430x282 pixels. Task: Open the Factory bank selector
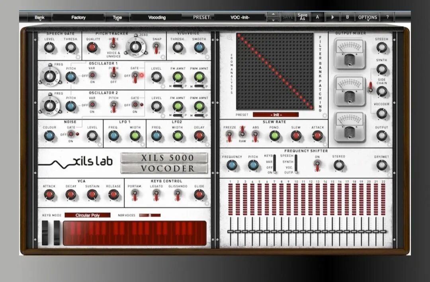(x=78, y=17)
